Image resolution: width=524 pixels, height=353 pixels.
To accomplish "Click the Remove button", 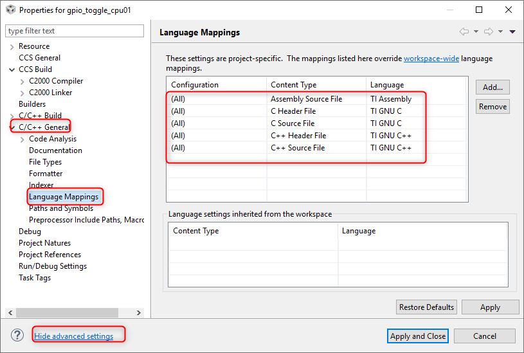I will point(492,107).
